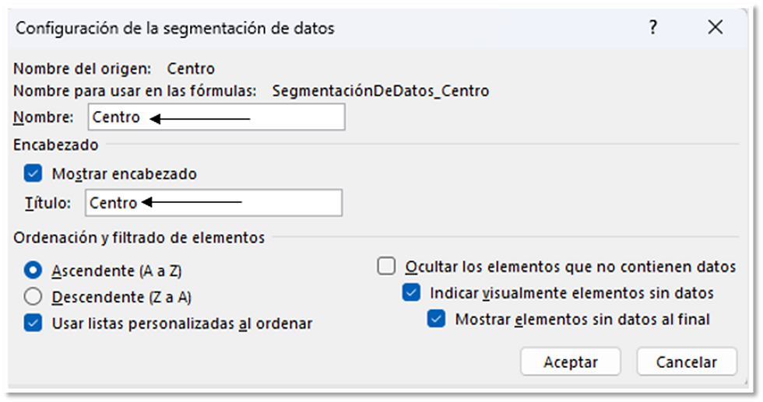
Task: Toggle Indicar visualmente elementos sin datos
Action: click(411, 292)
